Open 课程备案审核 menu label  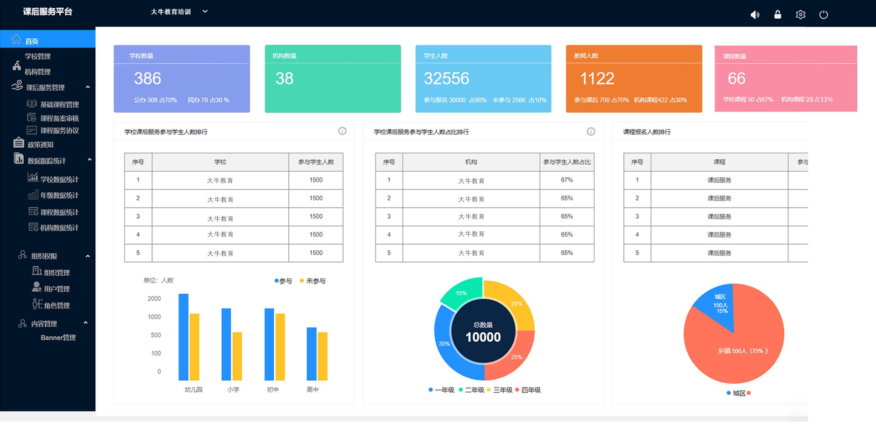[x=59, y=118]
